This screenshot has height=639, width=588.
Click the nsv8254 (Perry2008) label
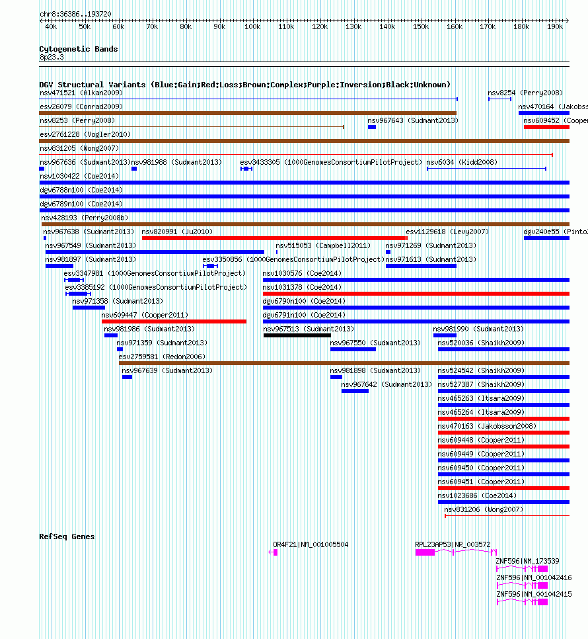point(525,93)
